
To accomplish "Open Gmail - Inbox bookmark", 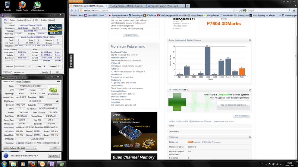I will tap(76, 15).
